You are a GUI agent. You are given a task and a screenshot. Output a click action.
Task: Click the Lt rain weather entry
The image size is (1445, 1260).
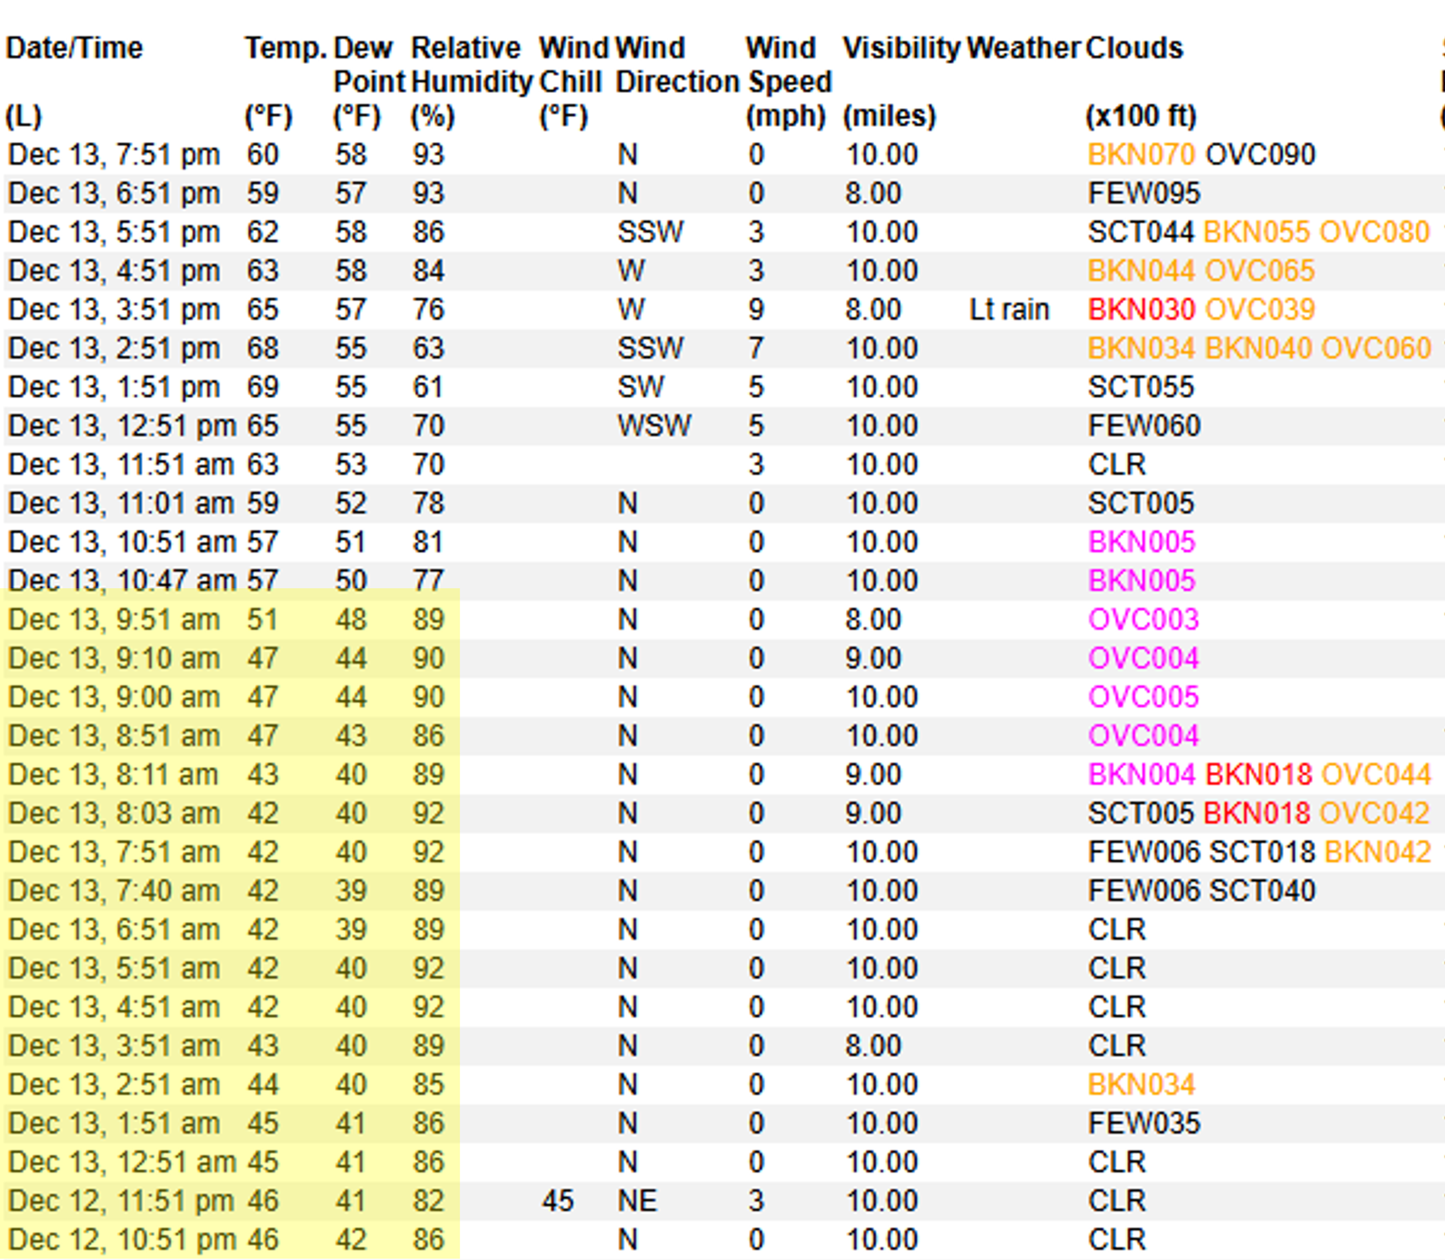click(1010, 308)
